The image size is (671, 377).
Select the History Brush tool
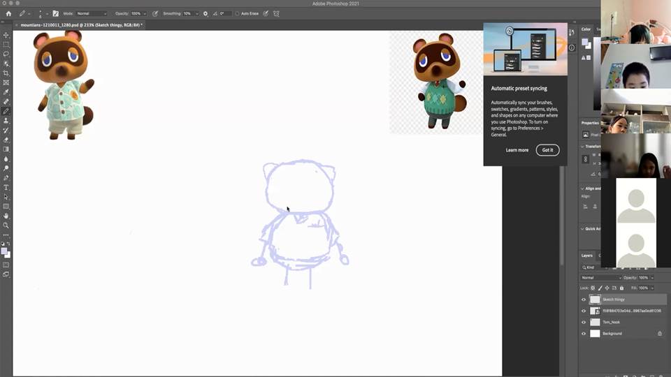[x=6, y=130]
